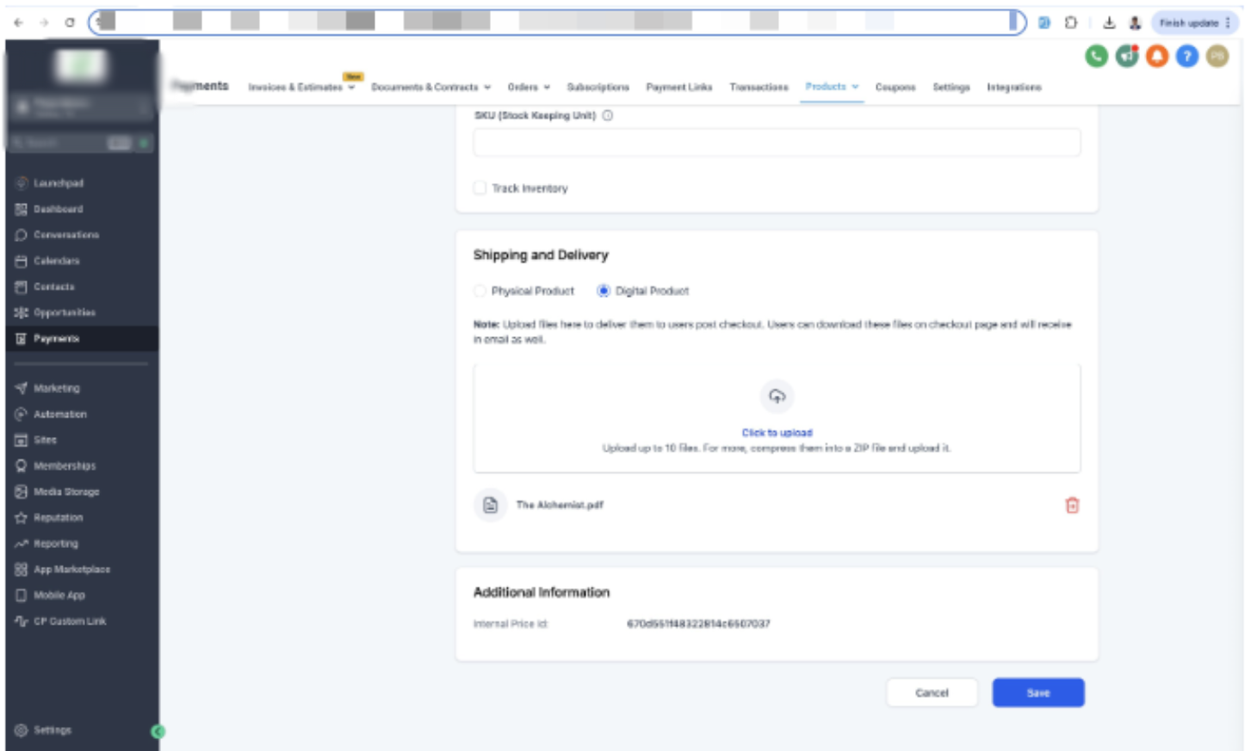This screenshot has height=751, width=1251.
Task: Click the SKU info tooltip icon
Action: point(607,115)
